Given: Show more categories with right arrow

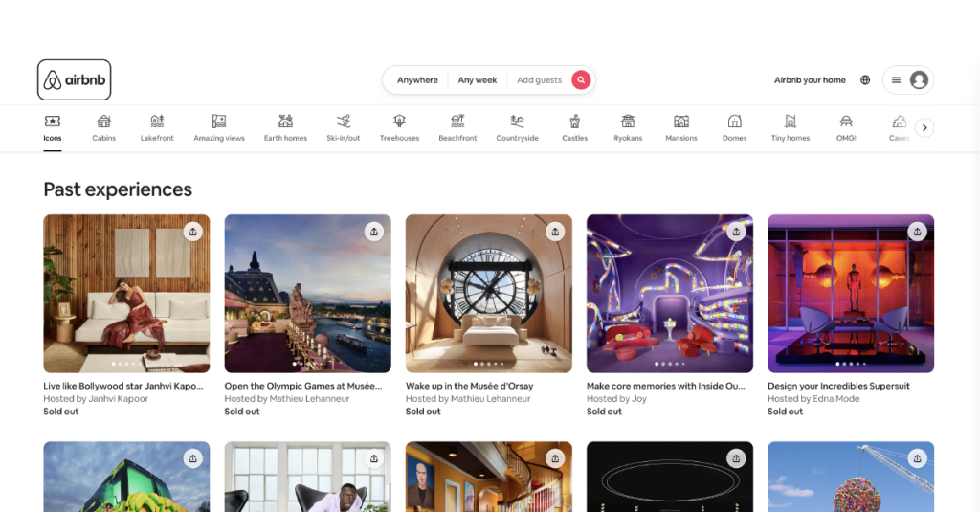Looking at the screenshot, I should click(924, 127).
